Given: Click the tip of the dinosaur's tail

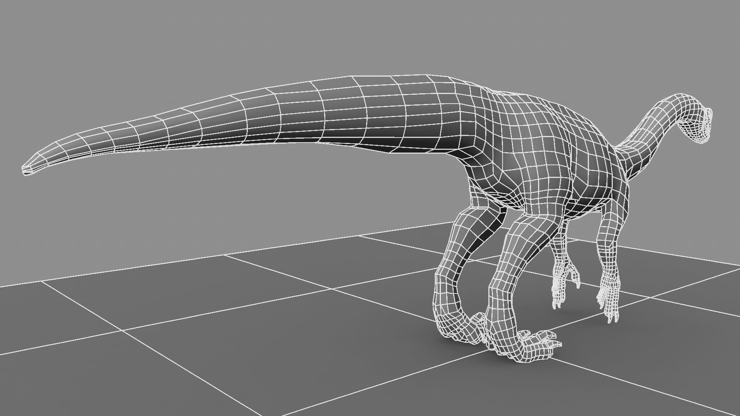Looking at the screenshot, I should click(26, 170).
